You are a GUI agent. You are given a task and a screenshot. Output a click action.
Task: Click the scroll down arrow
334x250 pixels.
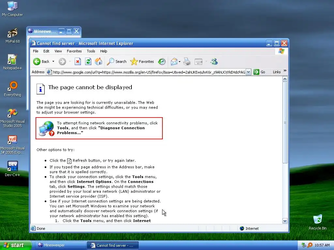click(x=285, y=221)
